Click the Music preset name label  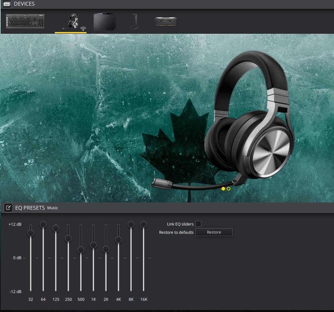click(52, 208)
